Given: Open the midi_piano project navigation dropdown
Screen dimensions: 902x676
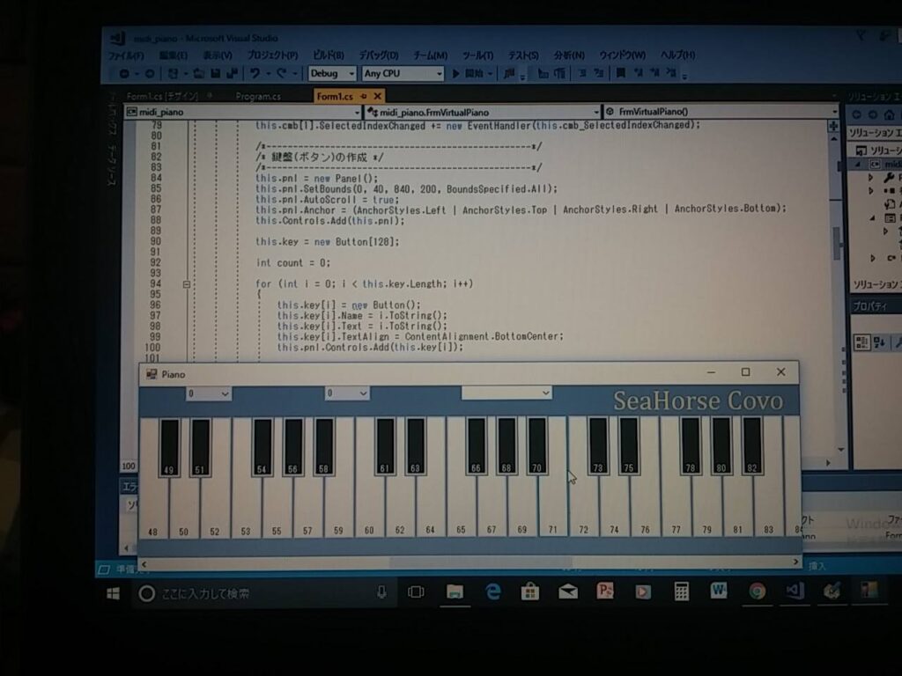Looking at the screenshot, I should (x=243, y=112).
